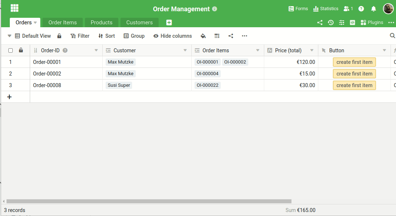Click the search magnifier icon
This screenshot has height=216, width=396.
[392, 36]
